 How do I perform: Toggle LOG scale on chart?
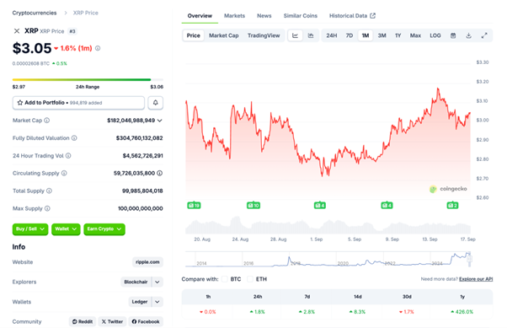435,35
